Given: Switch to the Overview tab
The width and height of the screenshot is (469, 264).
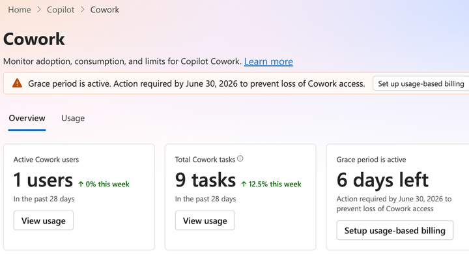Looking at the screenshot, I should coord(27,118).
